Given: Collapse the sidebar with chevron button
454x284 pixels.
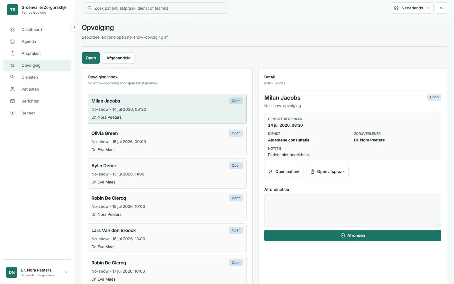Looking at the screenshot, I should pos(75,27).
